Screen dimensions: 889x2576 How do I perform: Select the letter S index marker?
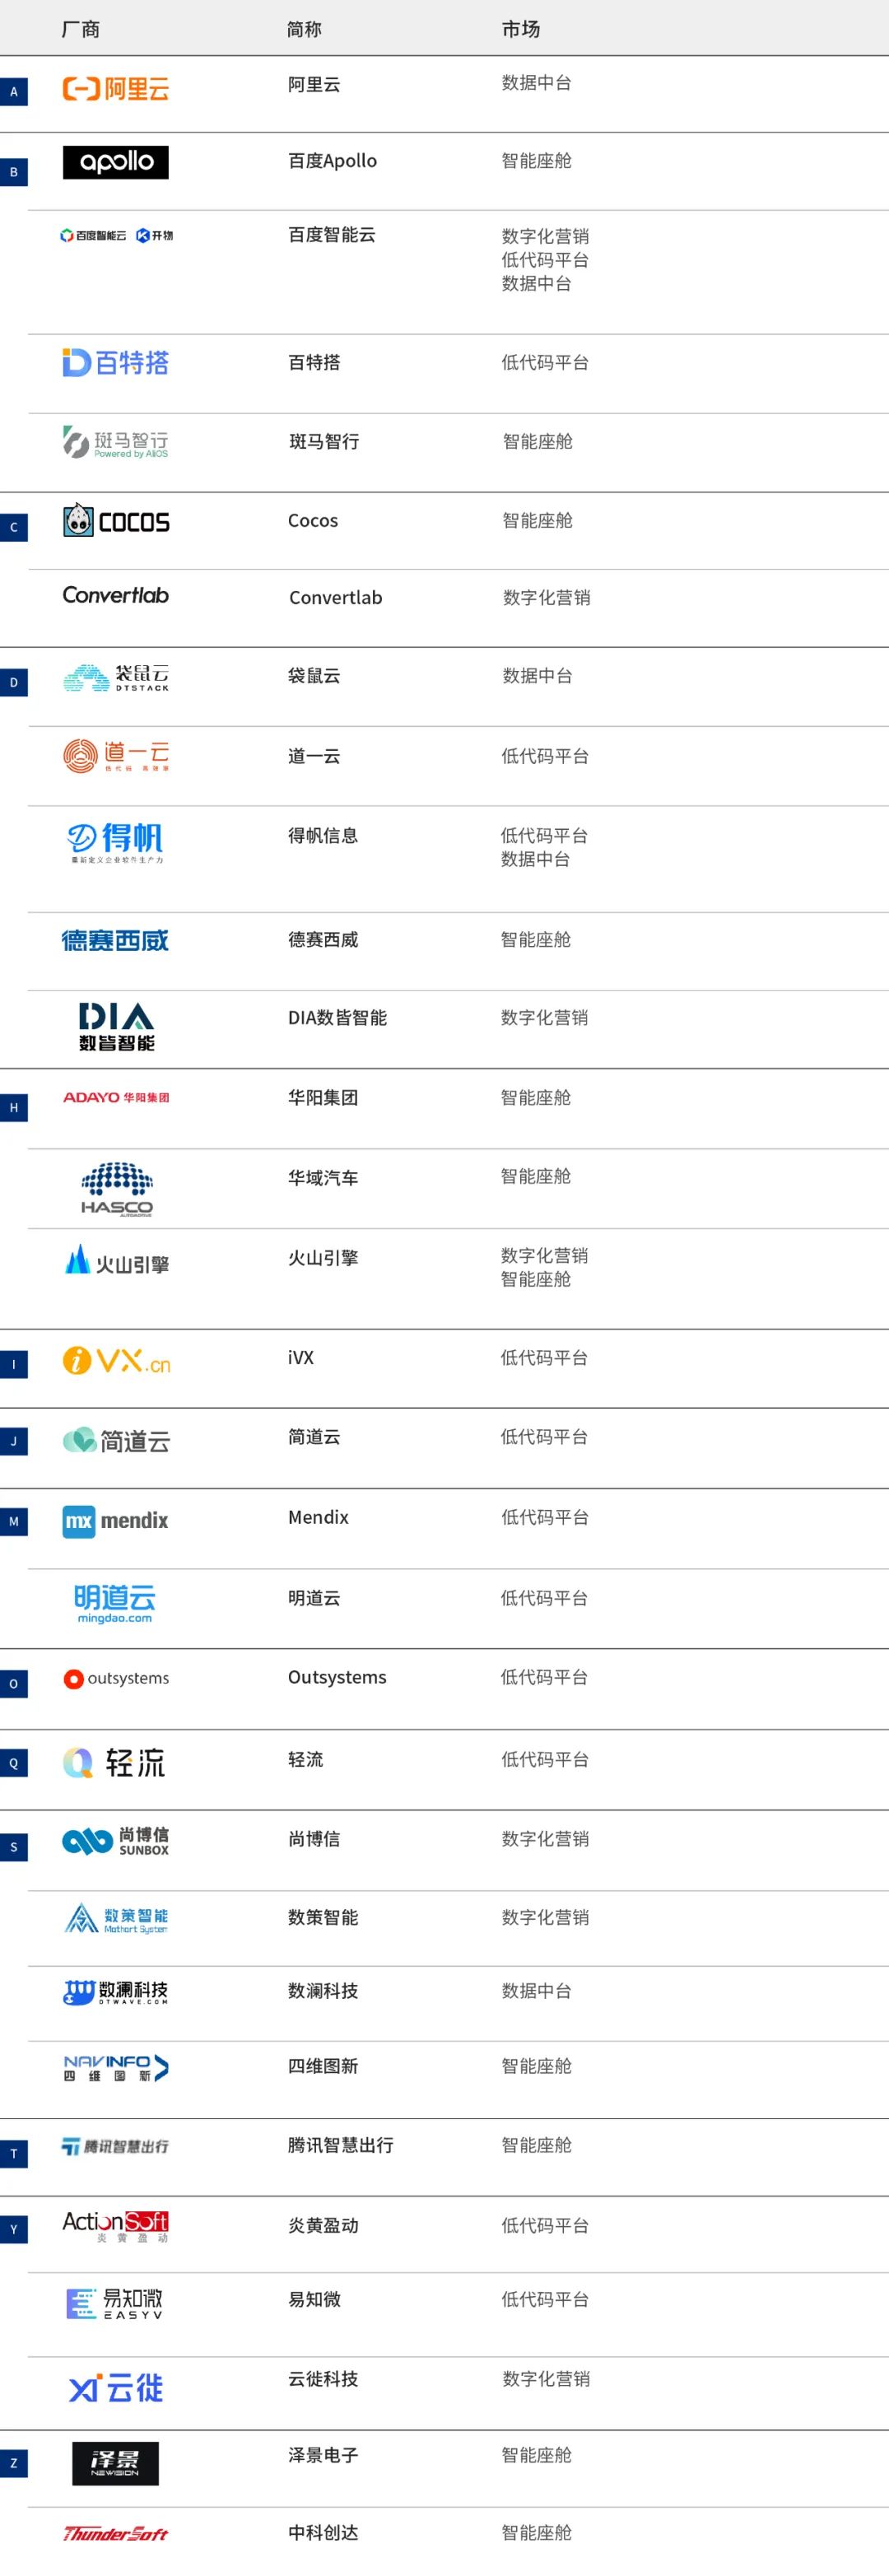pos(14,1847)
